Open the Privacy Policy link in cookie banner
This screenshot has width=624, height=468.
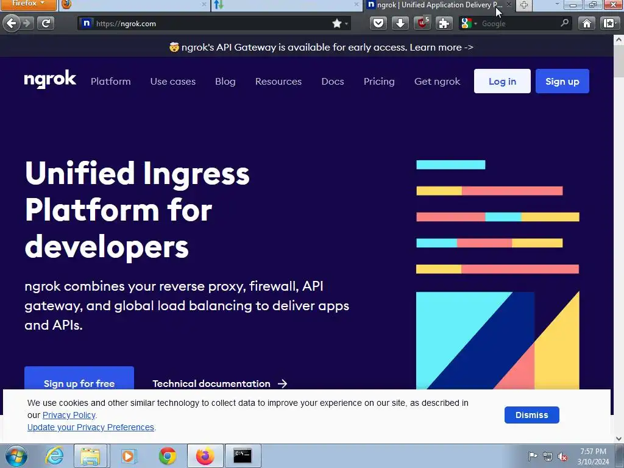(x=69, y=415)
